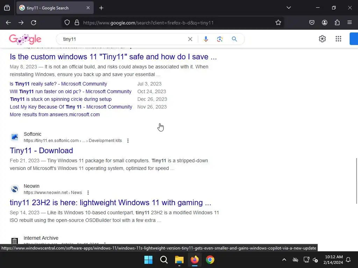The image size is (358, 268).
Task: Open the Windows Start menu
Action: pos(148,260)
